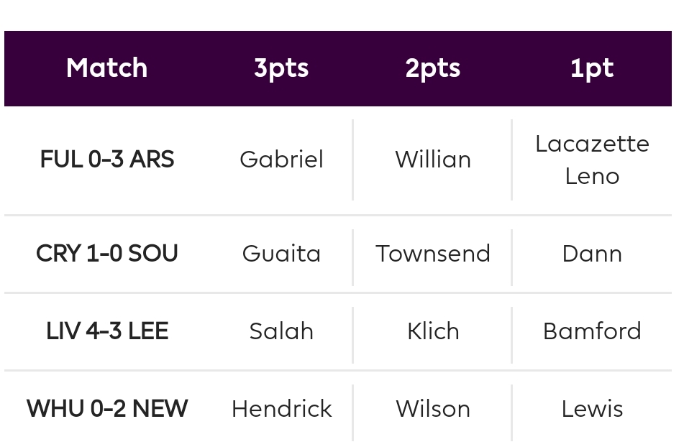
Task: Click the 1pt column header
Action: click(x=592, y=68)
